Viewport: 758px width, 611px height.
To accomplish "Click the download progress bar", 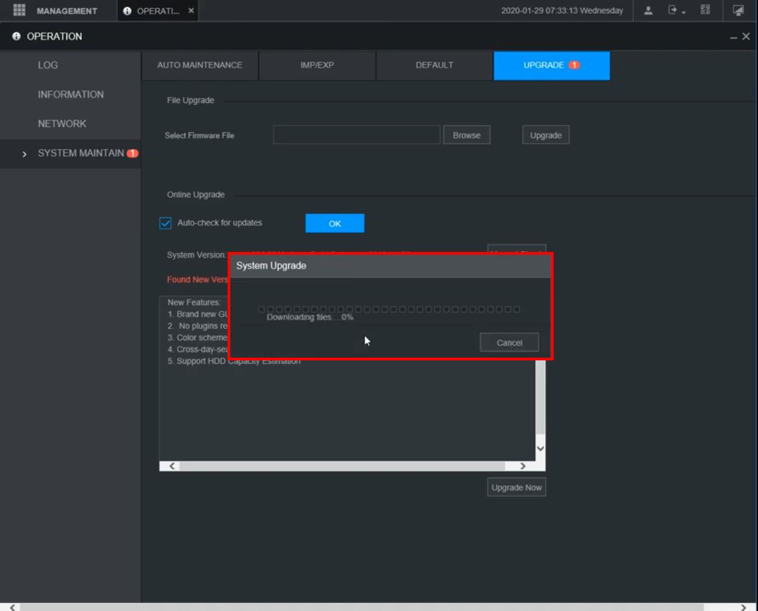I will (389, 309).
